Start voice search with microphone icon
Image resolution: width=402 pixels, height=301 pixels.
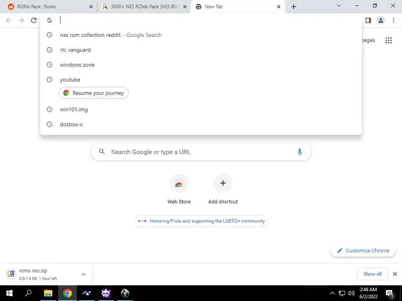pyautogui.click(x=300, y=152)
